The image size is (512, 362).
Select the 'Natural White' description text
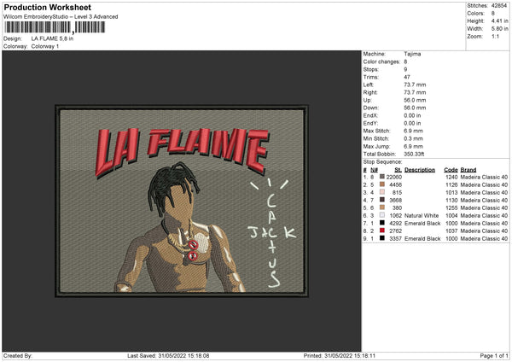(x=422, y=216)
